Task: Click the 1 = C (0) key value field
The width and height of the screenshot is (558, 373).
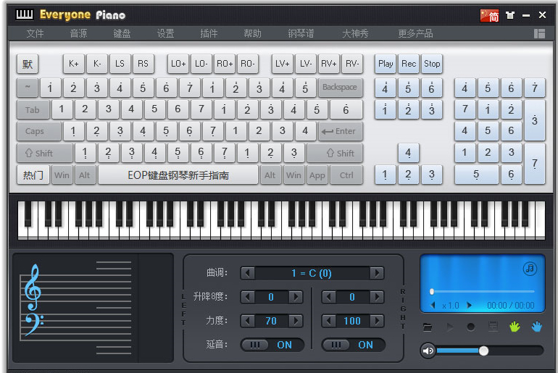Action: (x=312, y=273)
